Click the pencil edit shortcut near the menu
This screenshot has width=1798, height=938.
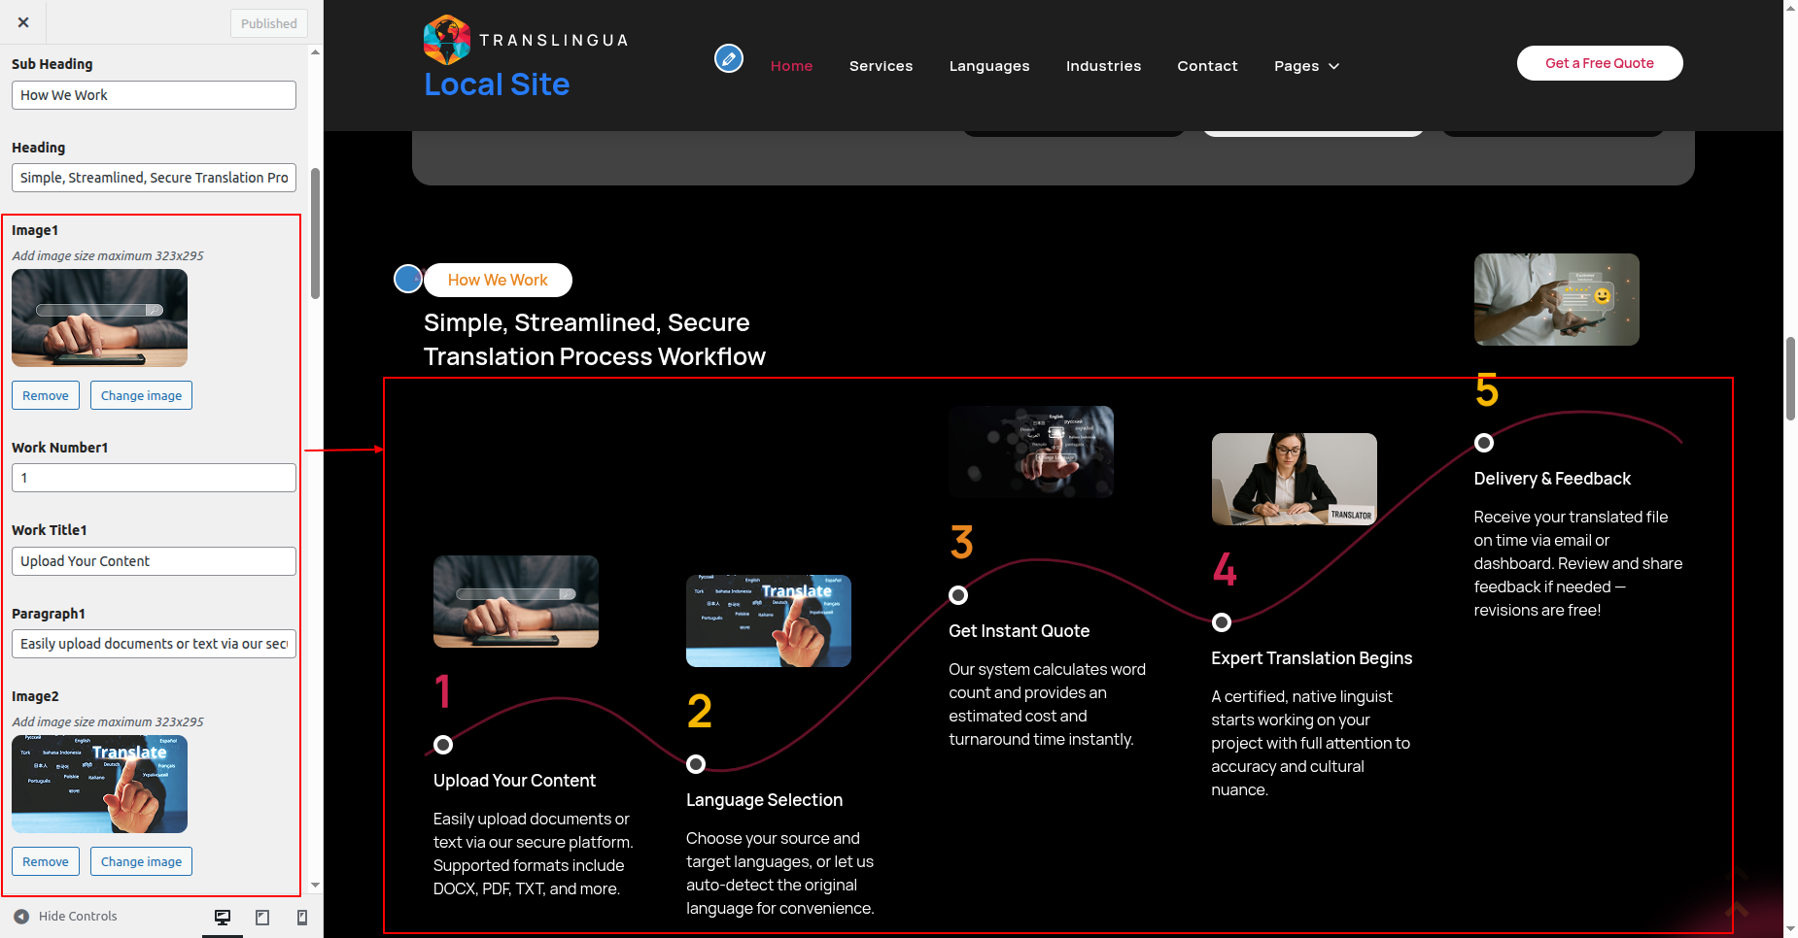[x=729, y=59]
